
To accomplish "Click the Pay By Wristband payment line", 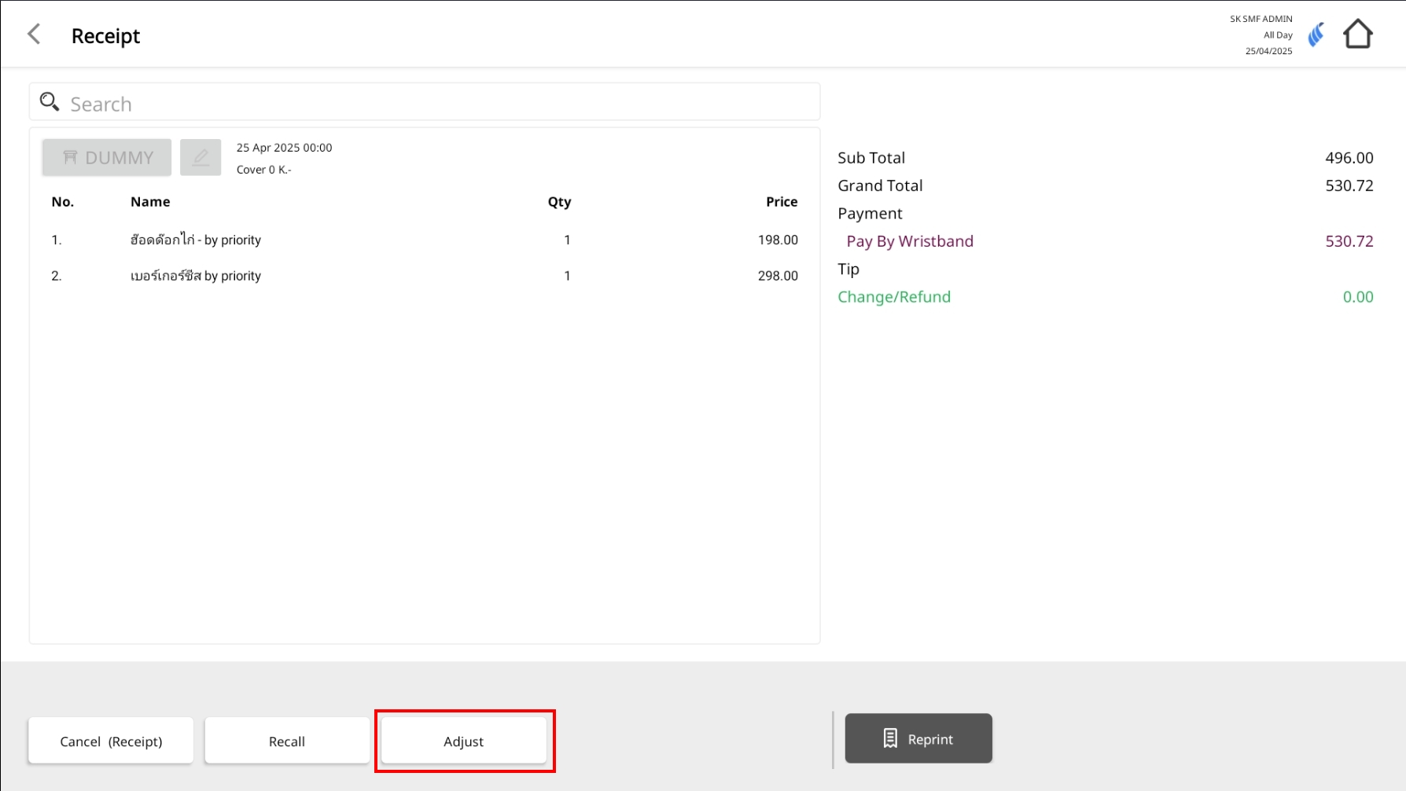I will [x=910, y=241].
